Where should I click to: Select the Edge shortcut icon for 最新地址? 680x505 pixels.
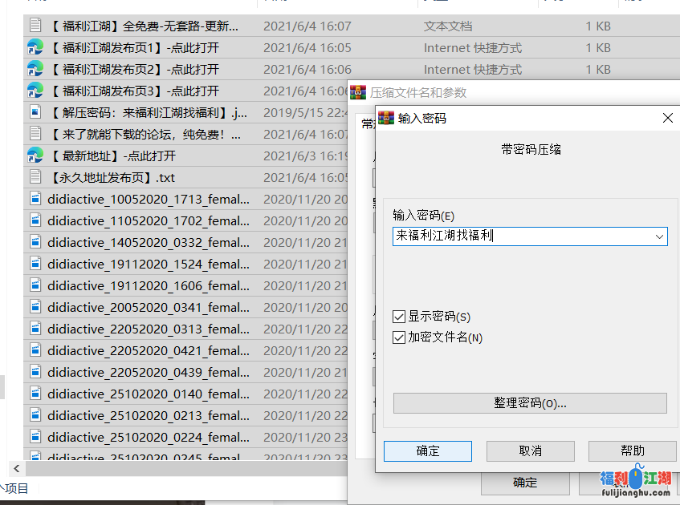pyautogui.click(x=35, y=155)
